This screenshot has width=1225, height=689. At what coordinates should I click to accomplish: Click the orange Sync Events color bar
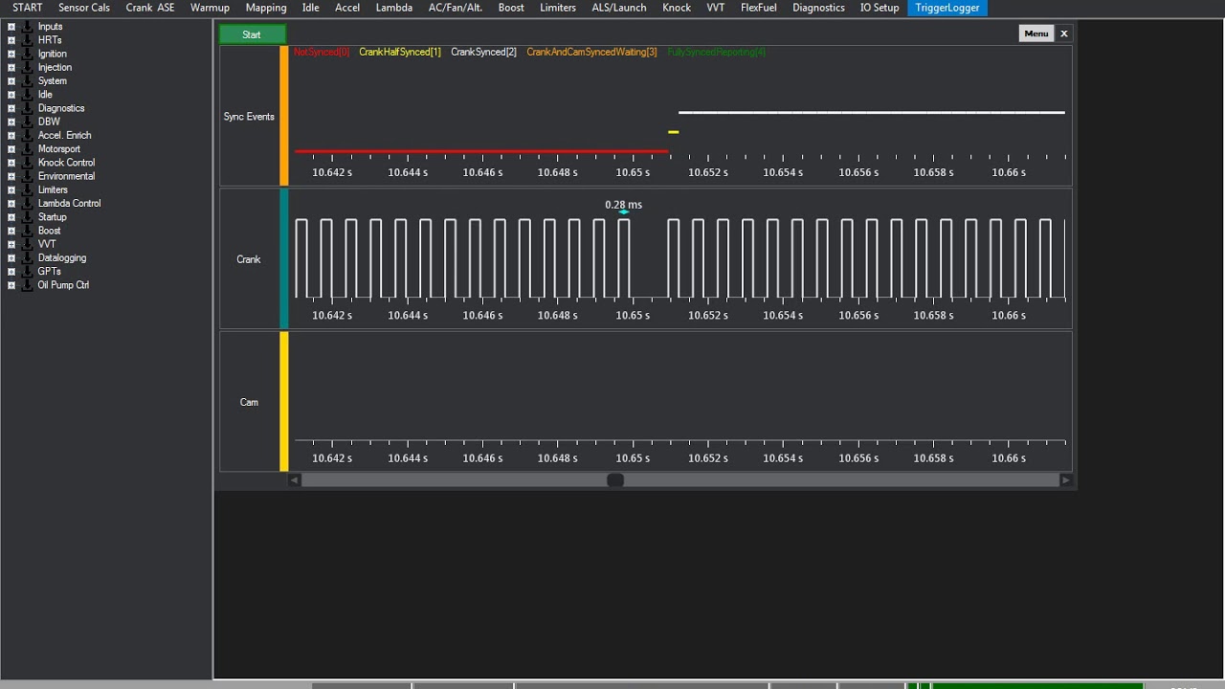(284, 116)
